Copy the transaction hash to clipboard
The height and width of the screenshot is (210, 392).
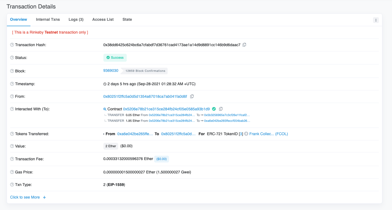[x=244, y=45]
